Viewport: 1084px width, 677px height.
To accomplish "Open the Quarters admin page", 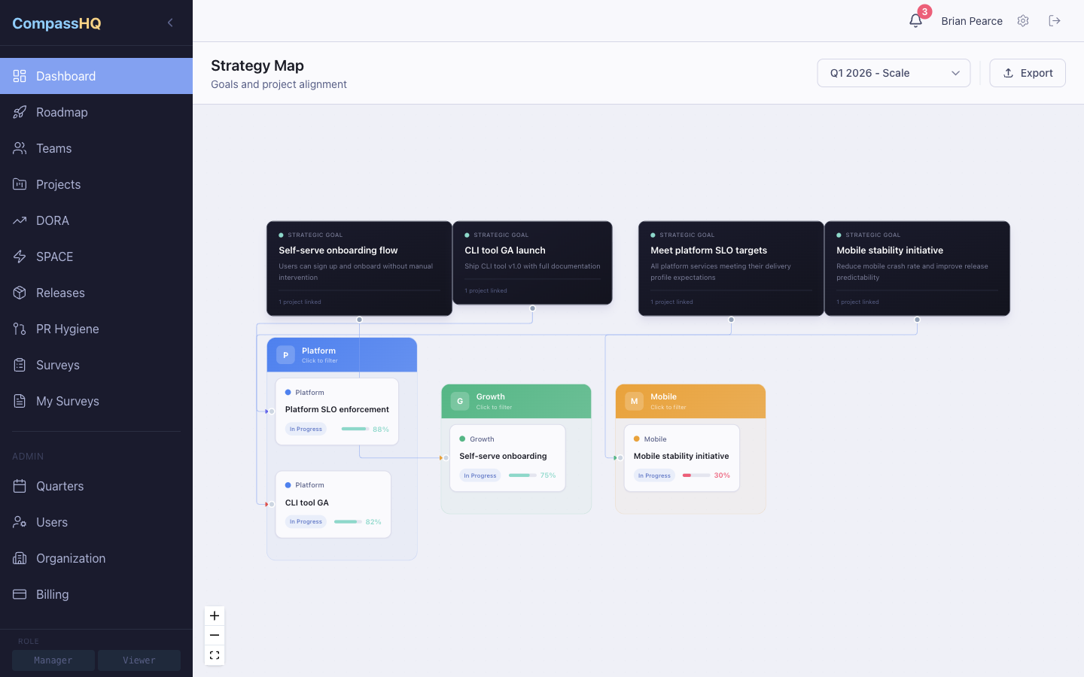I will point(59,486).
